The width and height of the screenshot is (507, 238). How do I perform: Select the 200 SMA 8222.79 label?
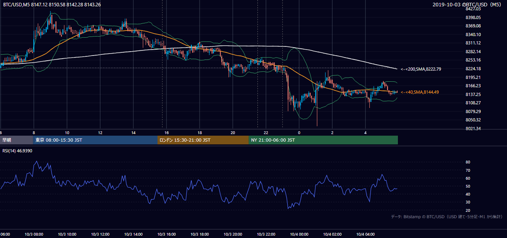pos(421,69)
